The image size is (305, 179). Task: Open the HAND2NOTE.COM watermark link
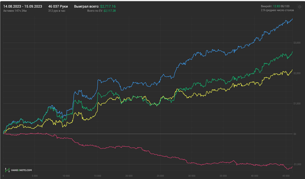[20, 170]
